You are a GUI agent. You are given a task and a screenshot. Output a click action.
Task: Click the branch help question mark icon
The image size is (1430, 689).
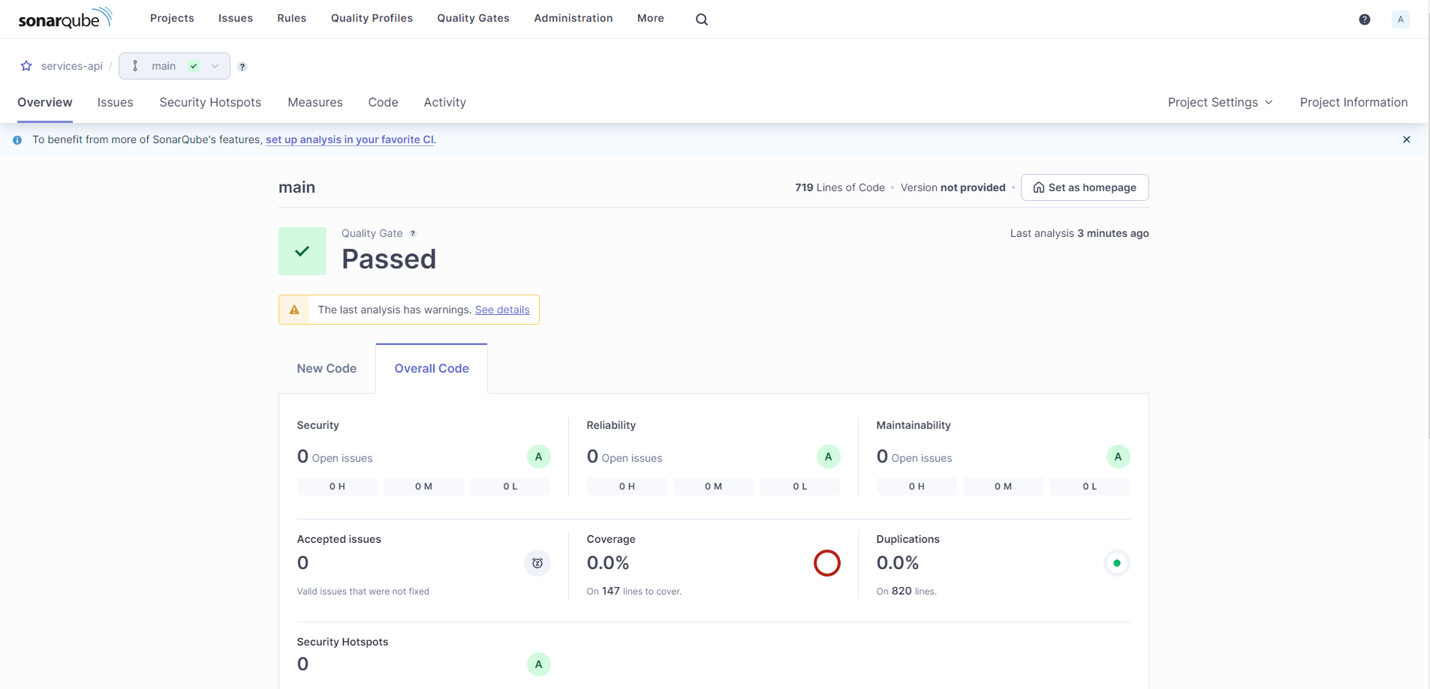click(x=242, y=67)
